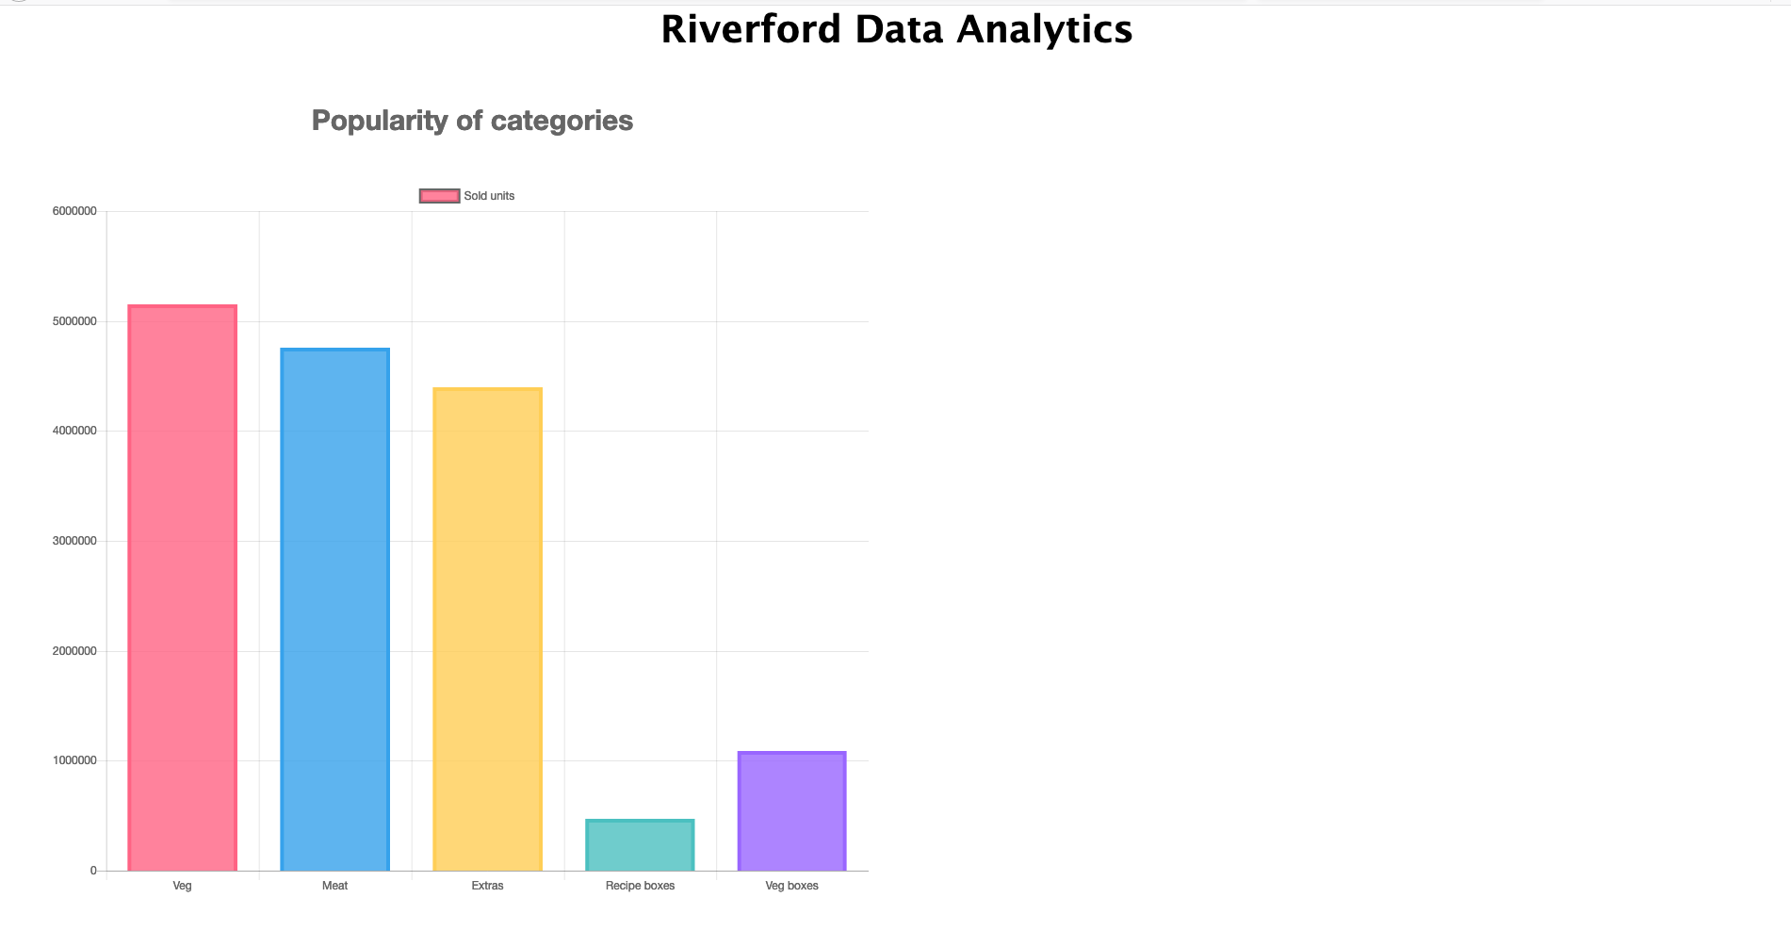Click the Popularity of categories chart title
Screen dimensions: 1791x930
(x=472, y=121)
